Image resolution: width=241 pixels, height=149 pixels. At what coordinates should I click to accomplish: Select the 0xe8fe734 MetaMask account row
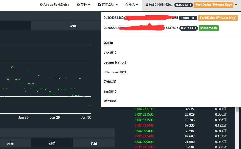[x=171, y=28]
